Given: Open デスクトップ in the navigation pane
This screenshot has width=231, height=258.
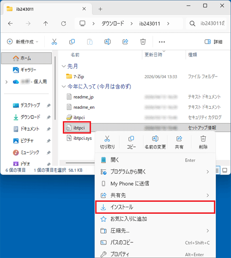Looking at the screenshot, I should (x=26, y=106).
